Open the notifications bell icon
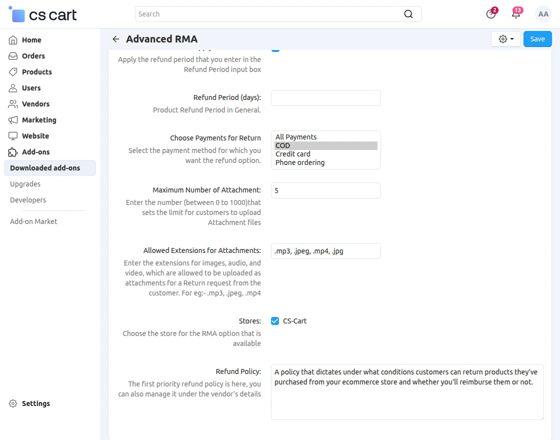 click(516, 14)
